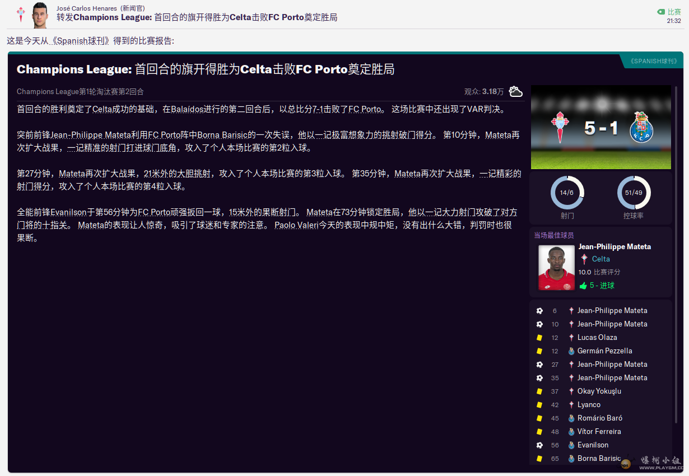Open Vítor Ferreira's name in the event list
Image resolution: width=689 pixels, height=476 pixels.
coord(599,432)
